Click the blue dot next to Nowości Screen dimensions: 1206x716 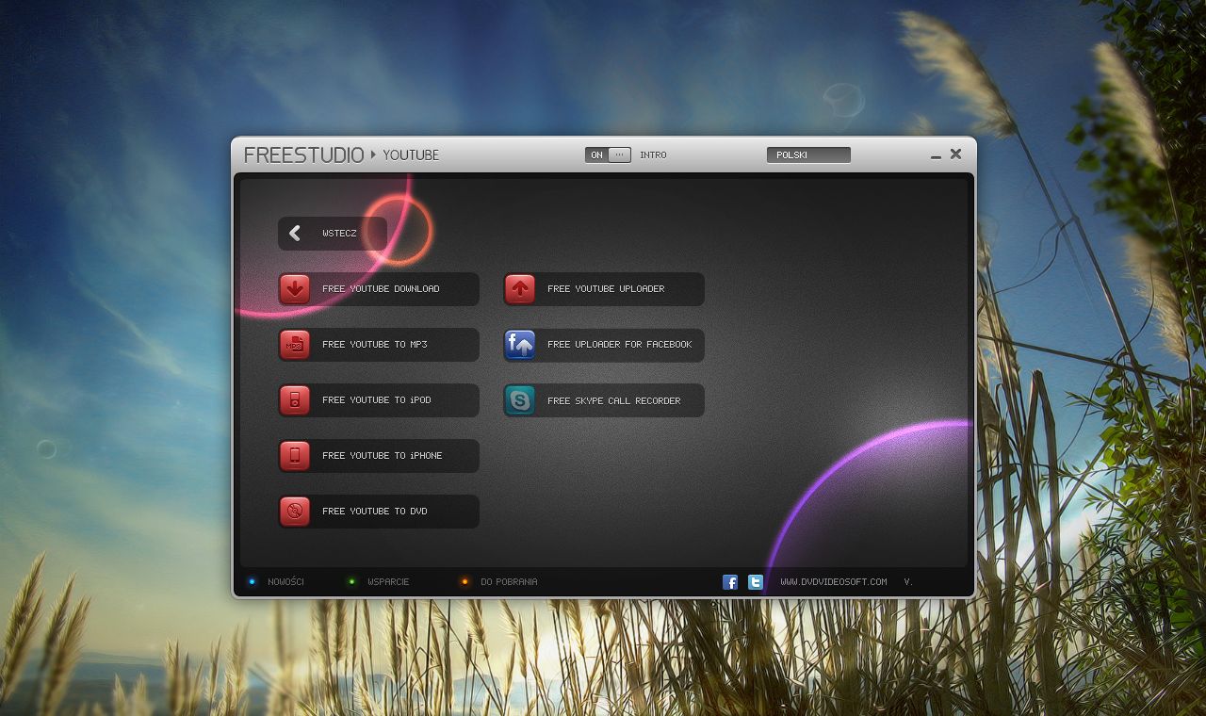click(x=252, y=582)
